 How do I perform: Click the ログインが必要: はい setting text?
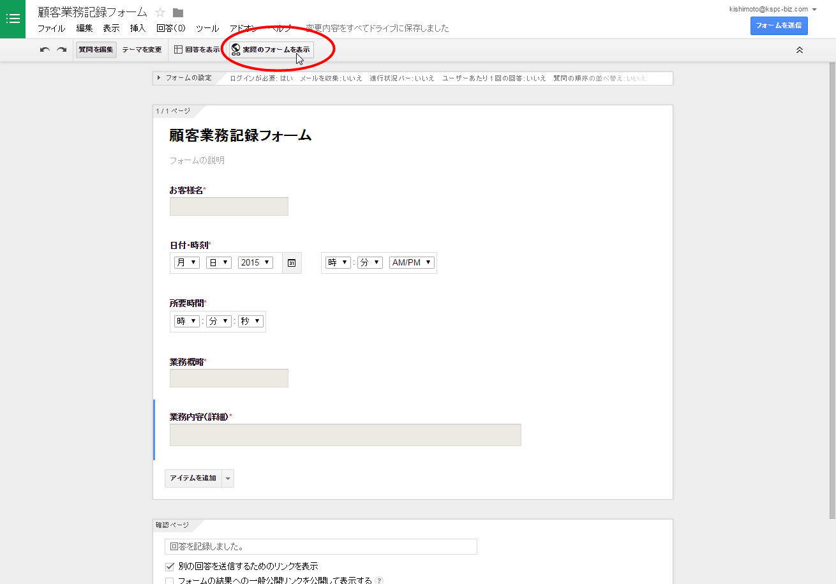click(261, 78)
